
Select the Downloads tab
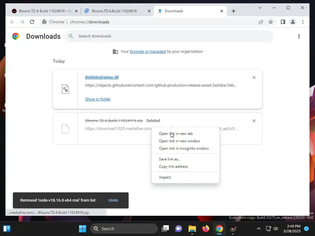190,11
